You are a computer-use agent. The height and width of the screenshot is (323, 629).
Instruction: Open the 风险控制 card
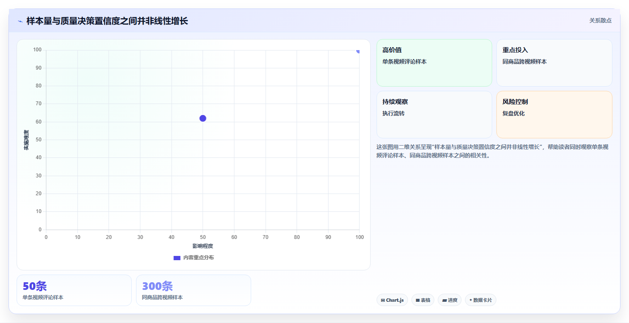point(554,115)
